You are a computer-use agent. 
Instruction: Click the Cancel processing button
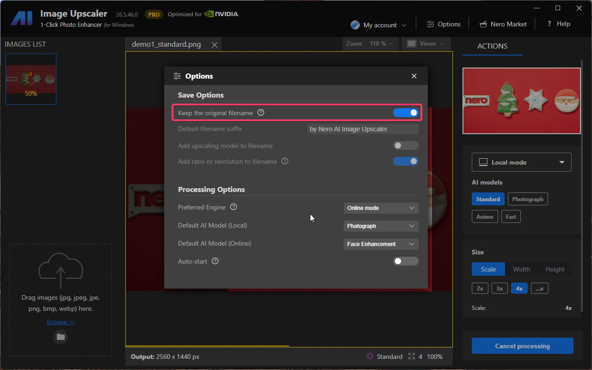522,345
